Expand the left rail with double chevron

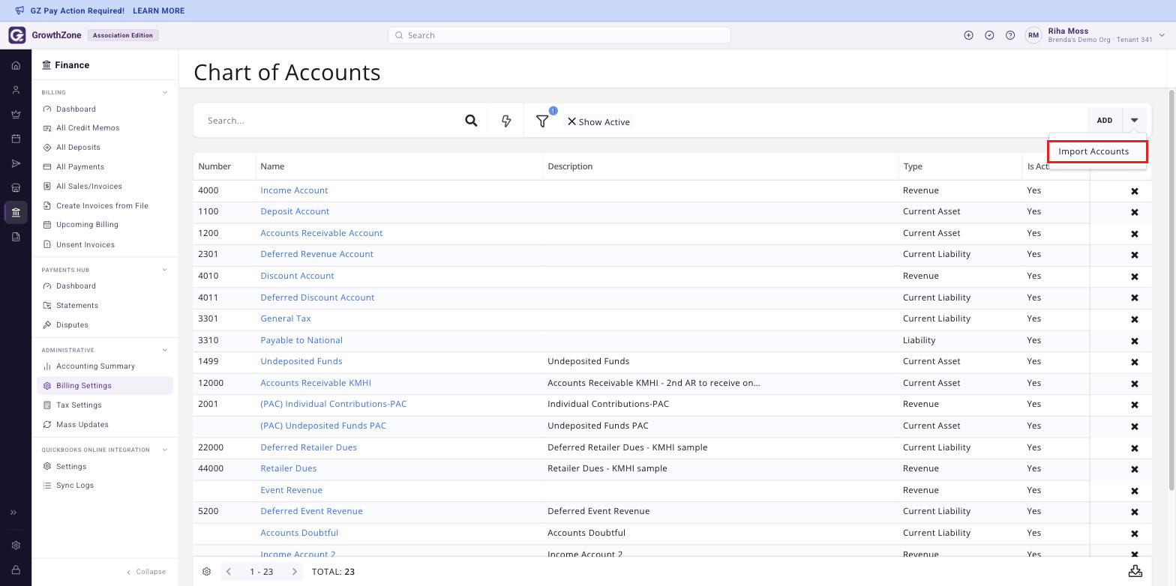(13, 513)
